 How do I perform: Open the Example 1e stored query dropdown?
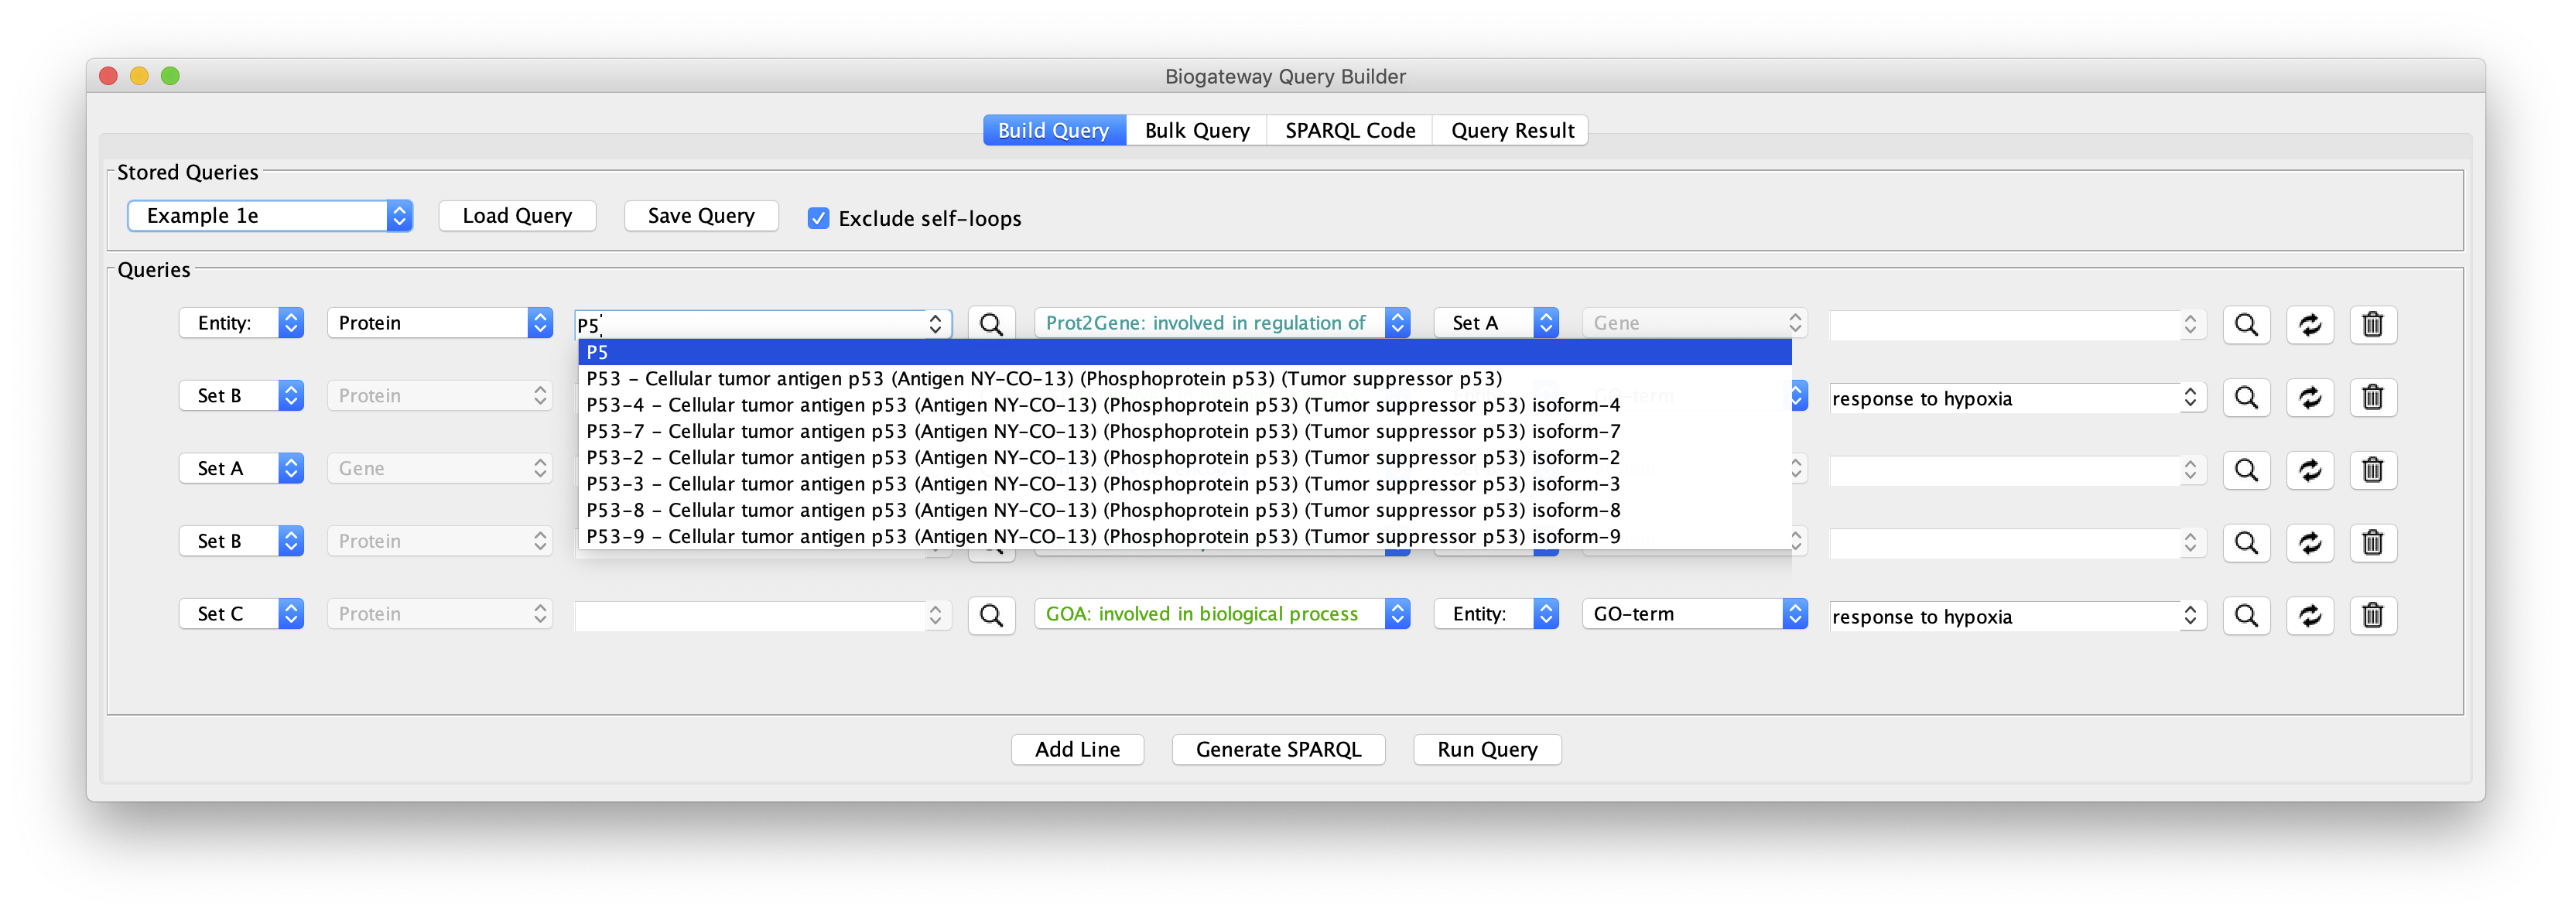click(269, 216)
